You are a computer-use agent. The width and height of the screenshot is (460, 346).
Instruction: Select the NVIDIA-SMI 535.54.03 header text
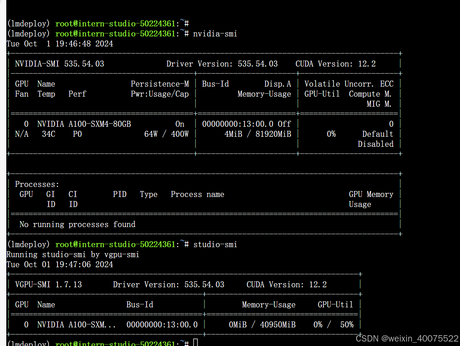click(x=59, y=64)
